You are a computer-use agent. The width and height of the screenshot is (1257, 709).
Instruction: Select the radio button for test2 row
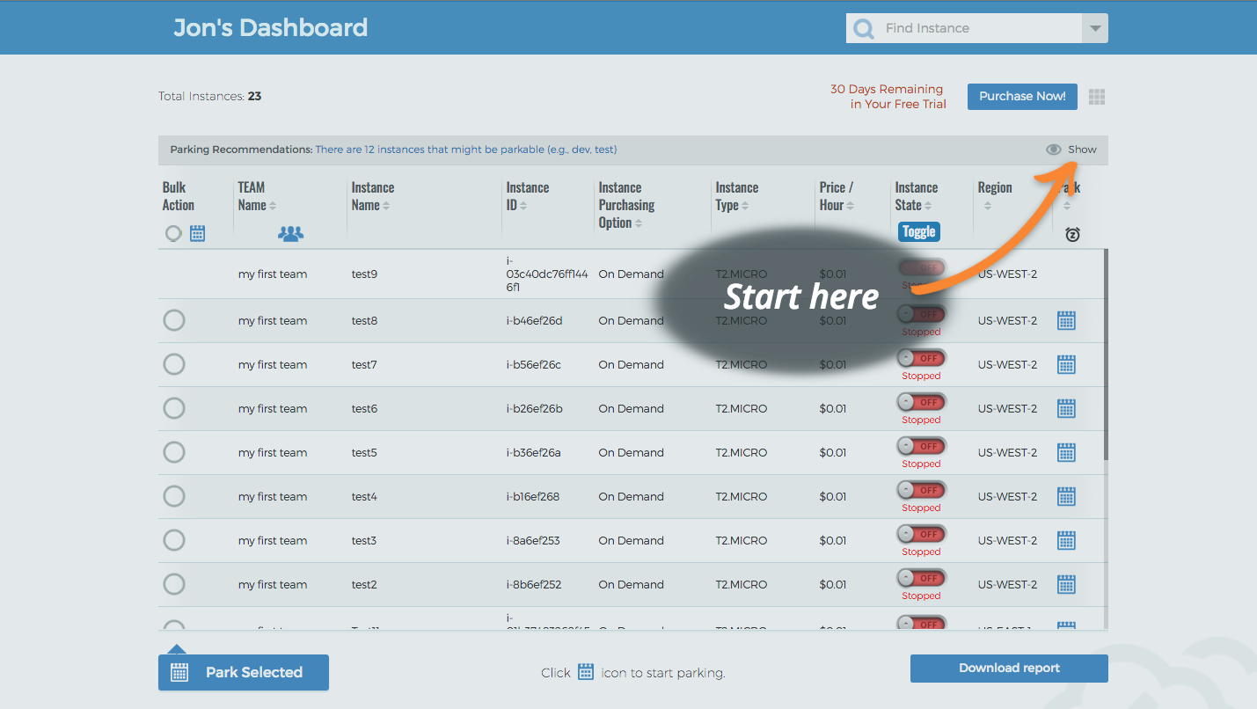pos(174,584)
